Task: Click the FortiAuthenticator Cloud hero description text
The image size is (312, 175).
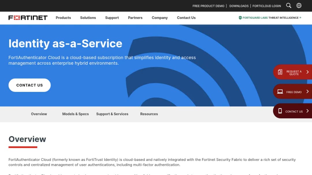Action: pos(102,60)
